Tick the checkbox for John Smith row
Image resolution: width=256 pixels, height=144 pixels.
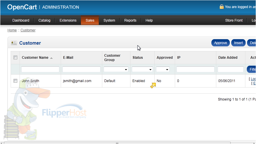coord(15,81)
